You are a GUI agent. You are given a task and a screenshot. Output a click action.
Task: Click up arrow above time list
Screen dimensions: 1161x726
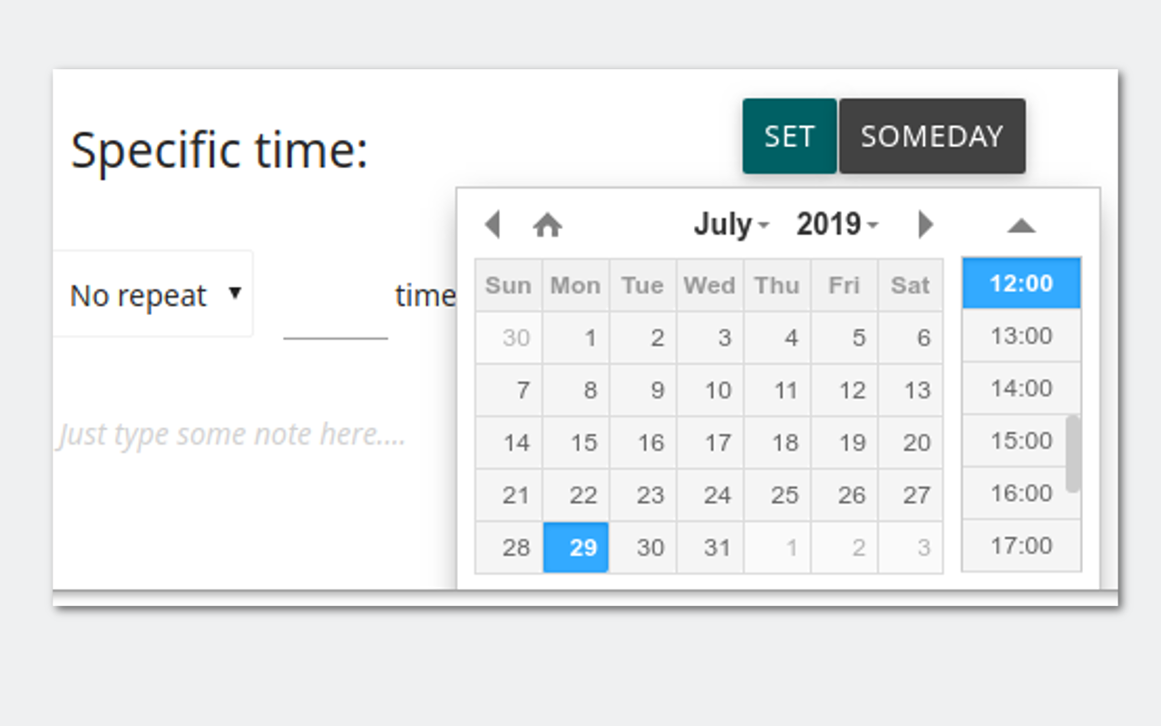pos(1021,225)
